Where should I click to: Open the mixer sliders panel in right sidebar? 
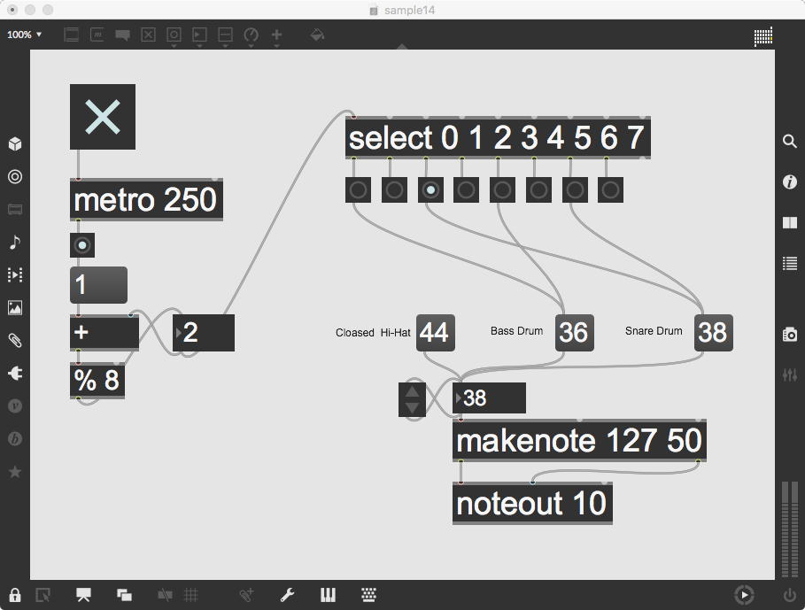tap(790, 375)
